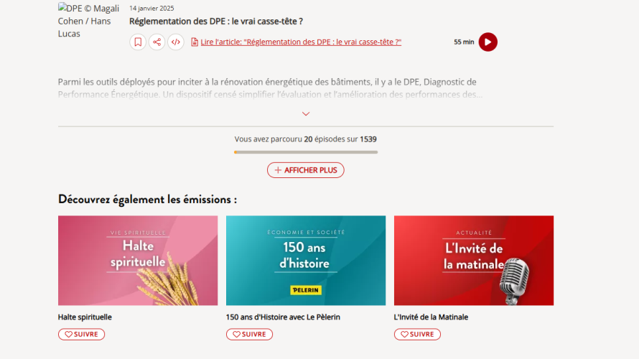Follow 150 ans d'Histoire with SUIVRE
Image resolution: width=639 pixels, height=359 pixels.
tap(249, 334)
